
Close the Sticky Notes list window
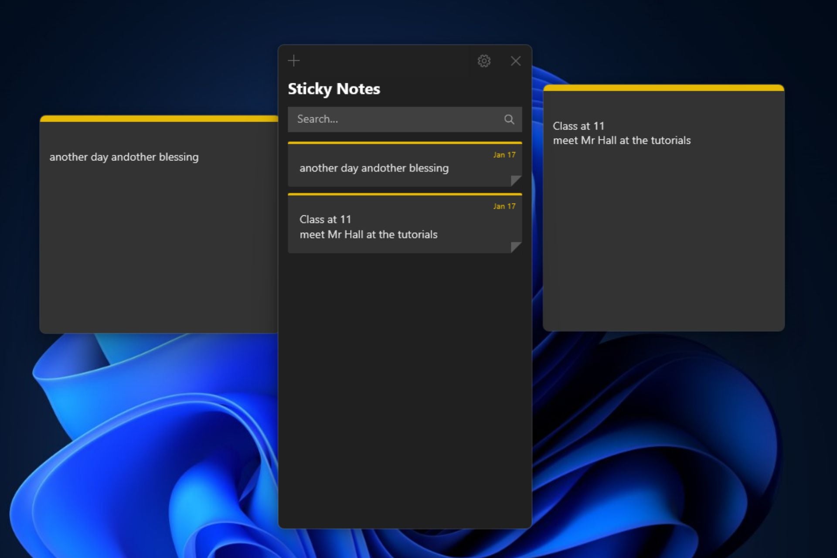click(516, 61)
